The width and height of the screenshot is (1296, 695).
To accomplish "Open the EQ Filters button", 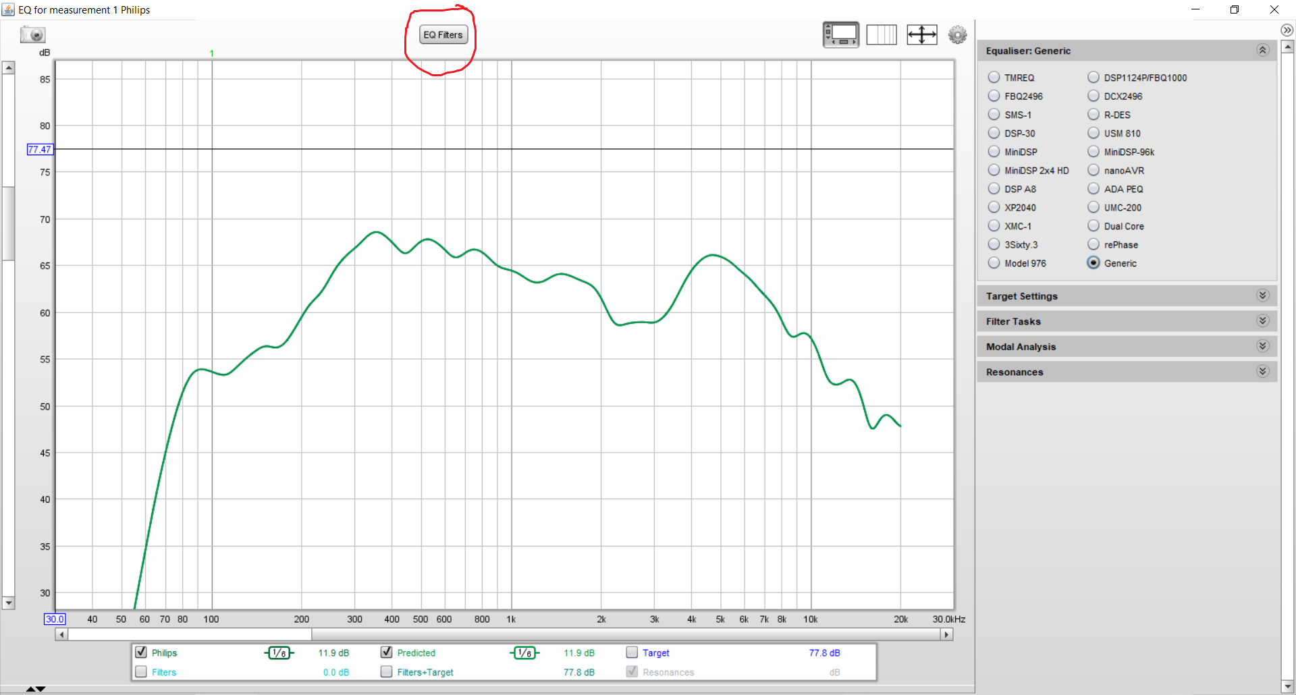I will [x=443, y=35].
